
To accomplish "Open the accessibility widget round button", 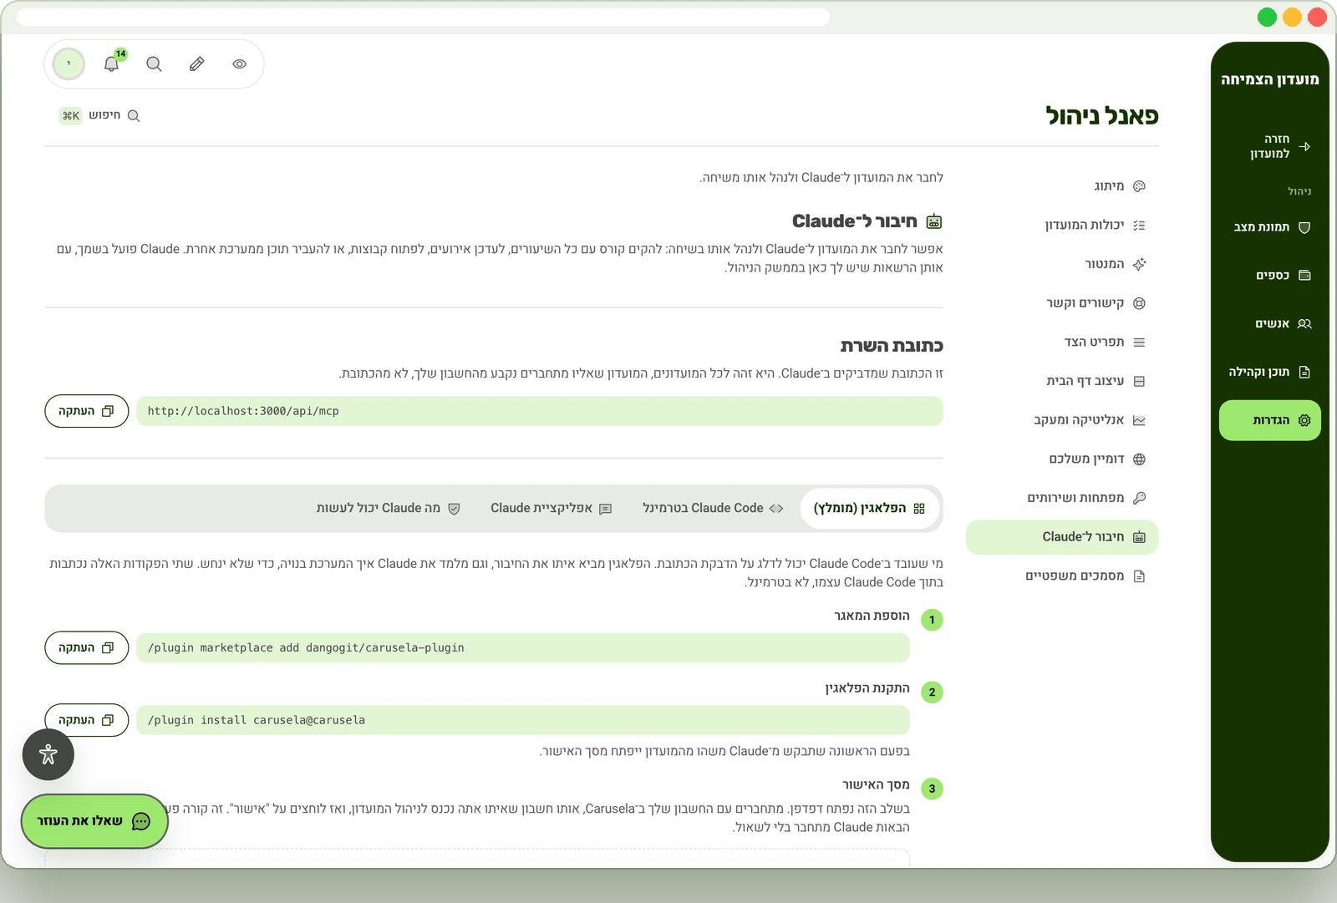I will click(48, 754).
